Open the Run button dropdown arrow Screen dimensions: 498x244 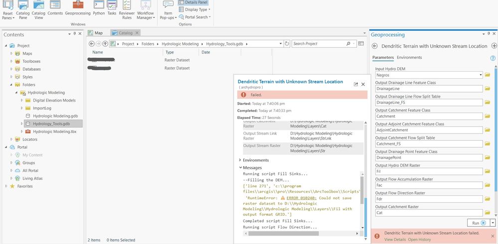(x=493, y=223)
